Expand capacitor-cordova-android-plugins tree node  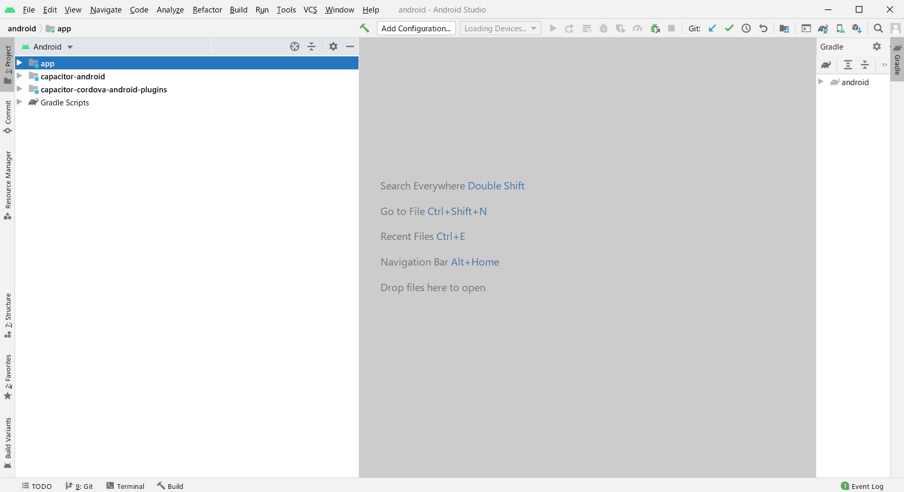coord(19,89)
